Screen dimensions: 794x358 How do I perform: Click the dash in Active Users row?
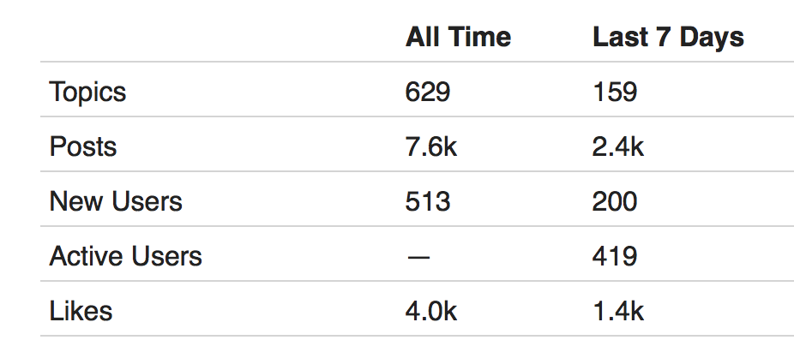418,258
